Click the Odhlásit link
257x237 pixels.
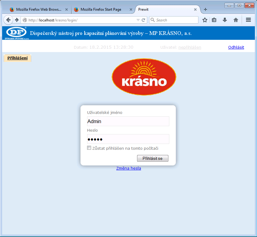[x=236, y=47]
